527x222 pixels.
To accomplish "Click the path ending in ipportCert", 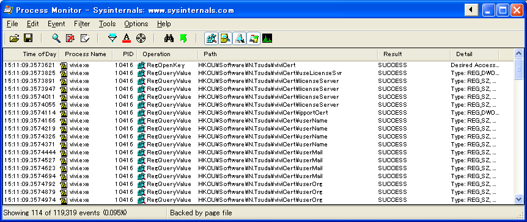I will tap(263, 113).
